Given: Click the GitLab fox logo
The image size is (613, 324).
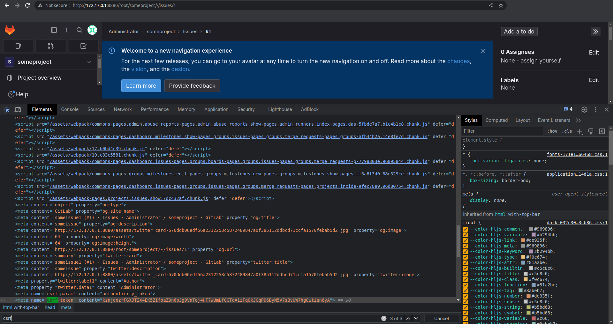Looking at the screenshot, I should pos(10,30).
